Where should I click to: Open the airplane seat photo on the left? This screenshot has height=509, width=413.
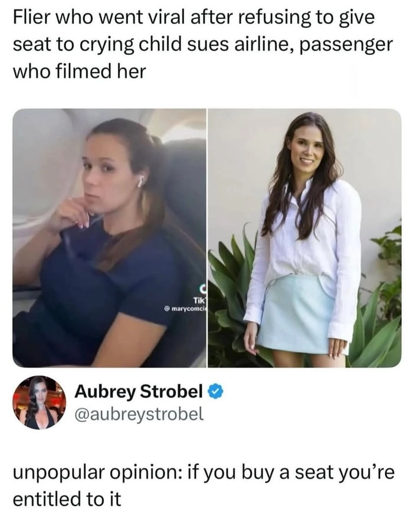(109, 238)
